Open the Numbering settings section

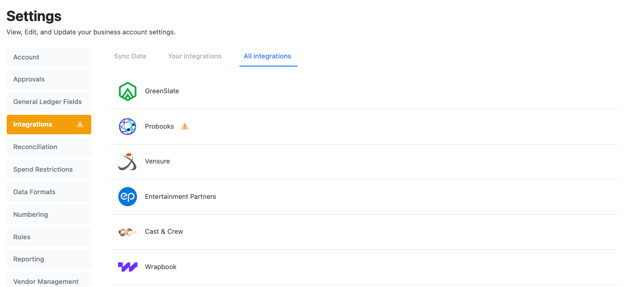[x=49, y=215]
